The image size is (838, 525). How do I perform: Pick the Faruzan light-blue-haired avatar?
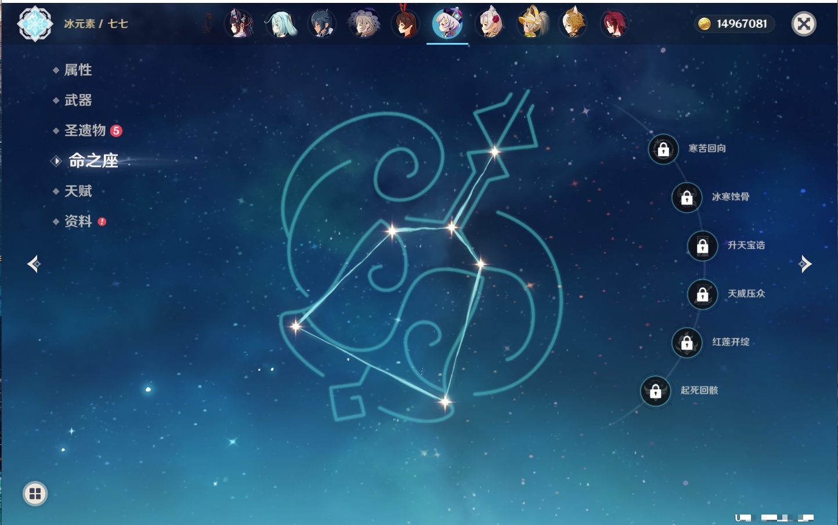tap(281, 24)
